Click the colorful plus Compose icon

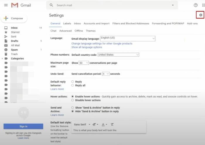6,18
